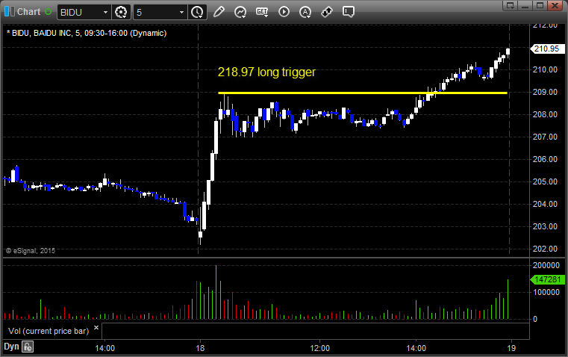Click the 'Vol (current price bar)' label

point(49,331)
